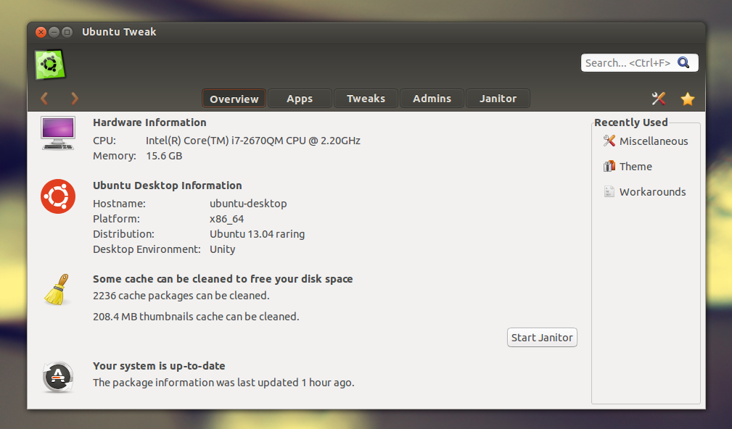This screenshot has height=429, width=732.
Task: Click the Memory value 15.6 GB
Action: 164,156
